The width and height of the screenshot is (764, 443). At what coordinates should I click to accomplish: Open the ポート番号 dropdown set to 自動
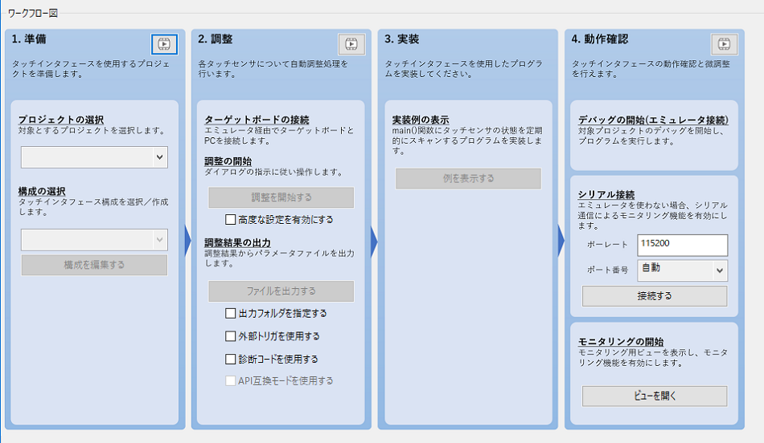pos(682,270)
